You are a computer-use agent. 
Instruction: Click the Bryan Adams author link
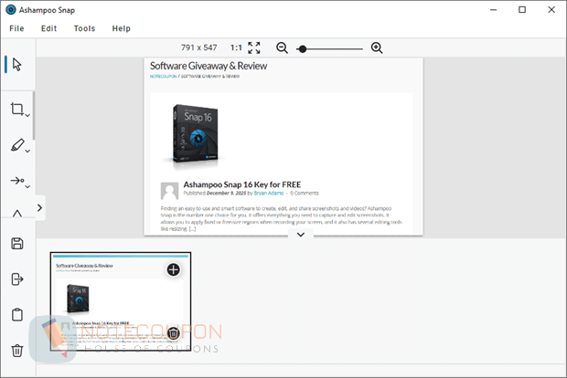(269, 194)
